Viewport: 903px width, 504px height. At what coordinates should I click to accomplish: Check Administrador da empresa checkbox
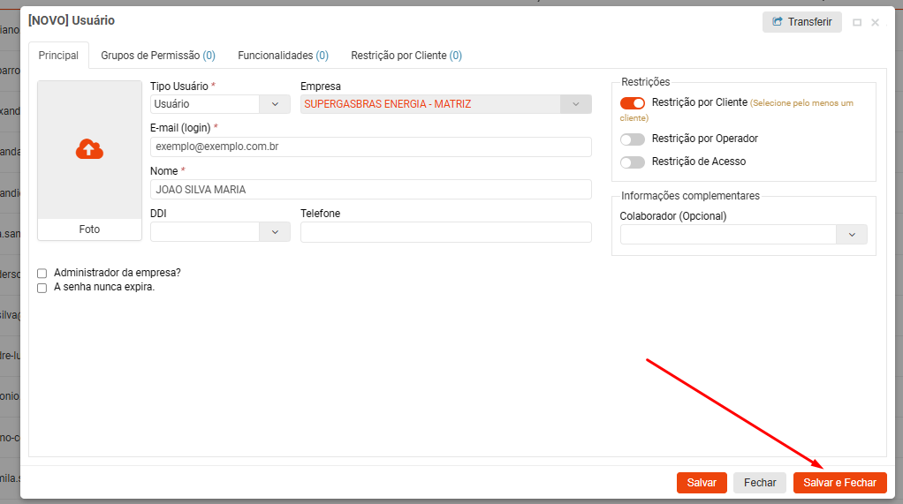[42, 274]
